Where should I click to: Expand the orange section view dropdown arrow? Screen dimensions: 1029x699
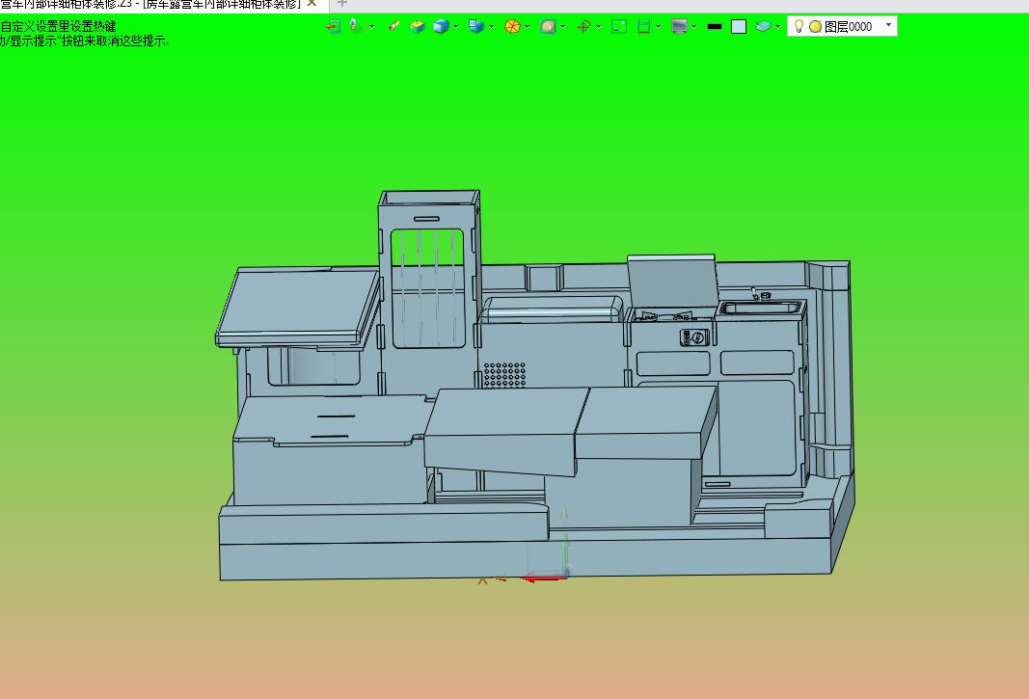pyautogui.click(x=527, y=27)
